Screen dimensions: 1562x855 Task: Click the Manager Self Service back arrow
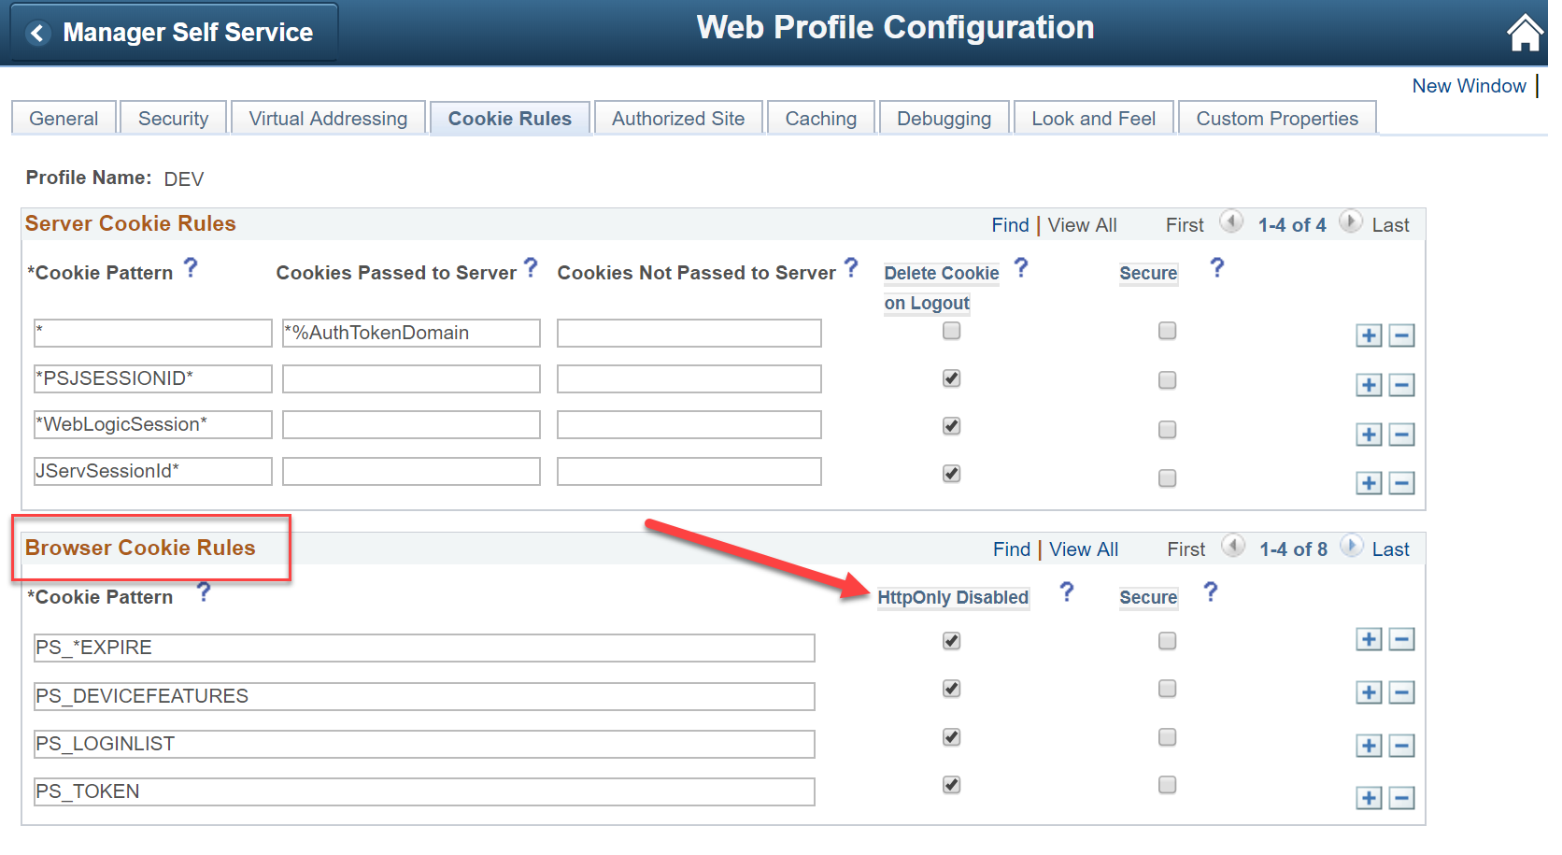pos(37,34)
